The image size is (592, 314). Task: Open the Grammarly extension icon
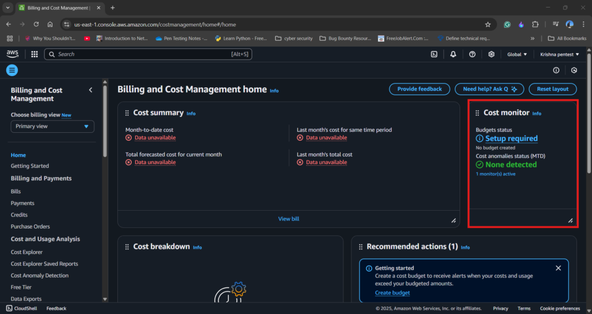(507, 24)
